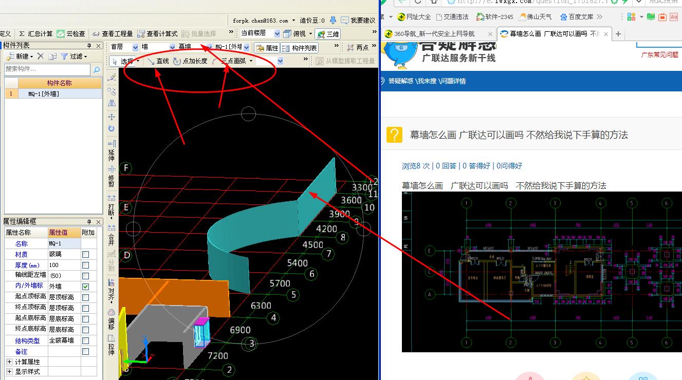Select the 拉伸 stretch tool
682x380 pixels.
112,346
